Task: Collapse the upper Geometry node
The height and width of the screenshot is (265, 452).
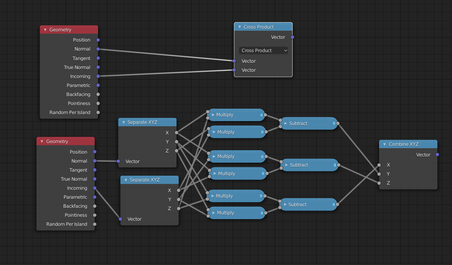Action: tap(44, 29)
